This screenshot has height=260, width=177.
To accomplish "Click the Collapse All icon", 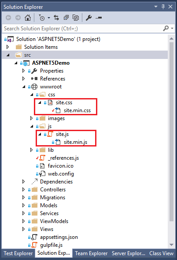I will click(66, 18).
